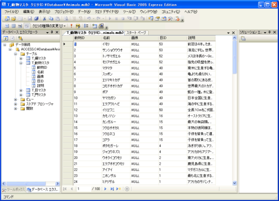Open the 編集 menu

pyautogui.click(x=28, y=12)
